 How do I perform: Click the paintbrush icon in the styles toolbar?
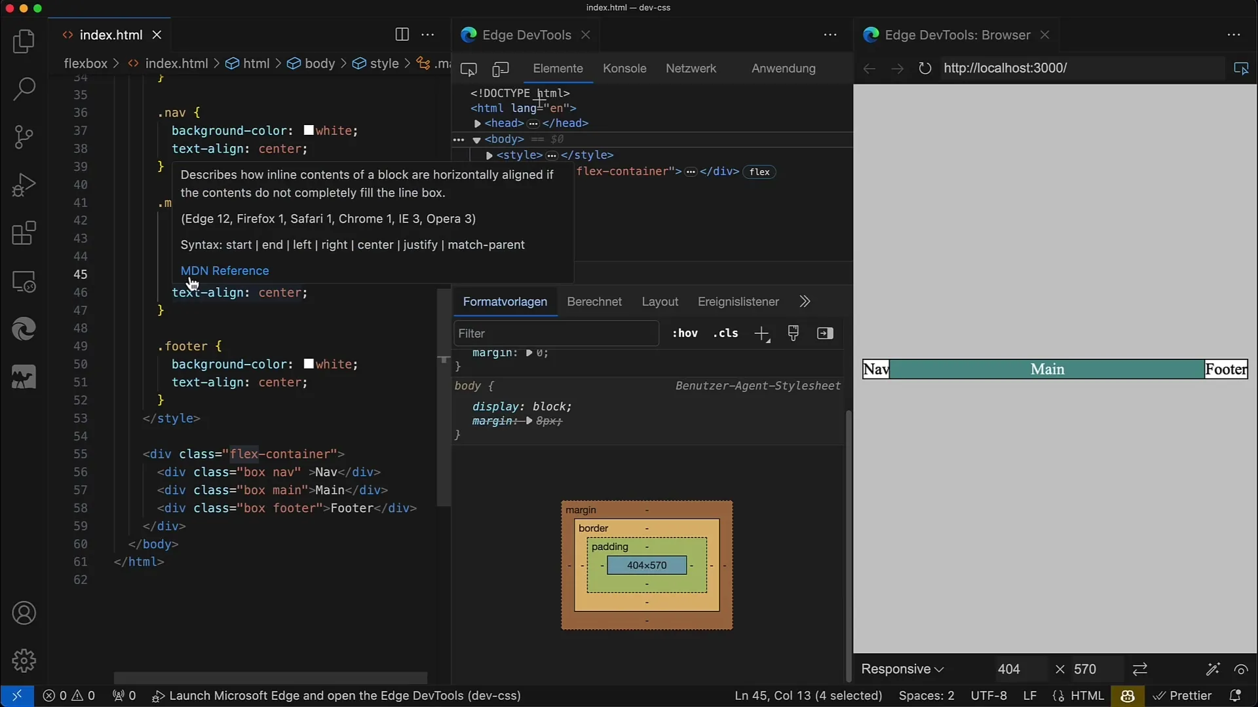(793, 333)
